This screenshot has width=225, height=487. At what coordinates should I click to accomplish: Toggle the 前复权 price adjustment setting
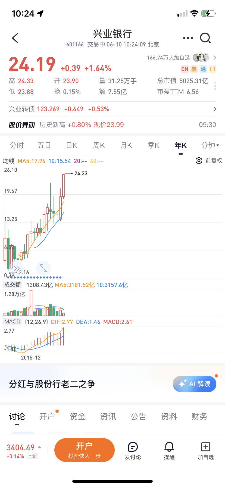click(214, 161)
